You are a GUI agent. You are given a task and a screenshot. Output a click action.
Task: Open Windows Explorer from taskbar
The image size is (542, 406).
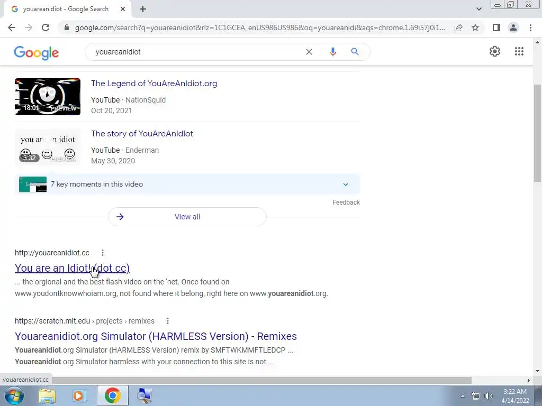tap(47, 395)
